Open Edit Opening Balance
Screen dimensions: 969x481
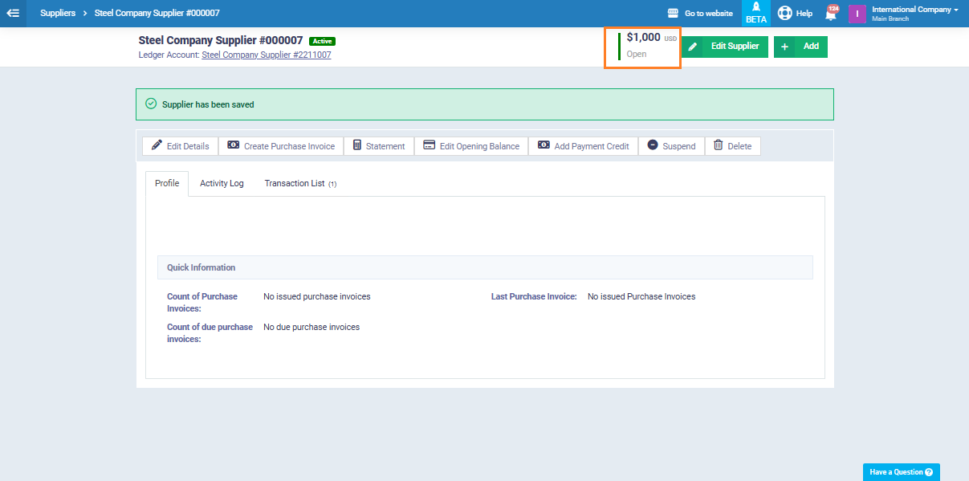[x=471, y=146]
